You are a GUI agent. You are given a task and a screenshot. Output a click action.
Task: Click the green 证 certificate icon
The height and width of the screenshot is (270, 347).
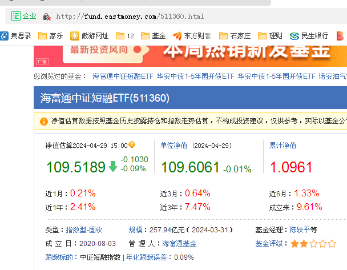(x=16, y=16)
